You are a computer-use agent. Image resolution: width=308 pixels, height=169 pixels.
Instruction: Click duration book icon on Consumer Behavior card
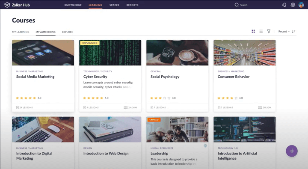(260, 107)
